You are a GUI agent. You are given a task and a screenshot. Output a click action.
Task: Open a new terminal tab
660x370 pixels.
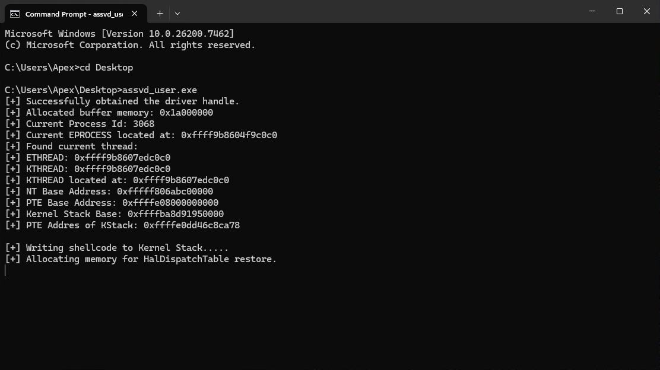tap(160, 13)
